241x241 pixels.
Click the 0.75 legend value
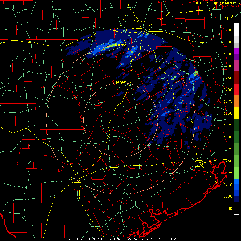click(228, 149)
